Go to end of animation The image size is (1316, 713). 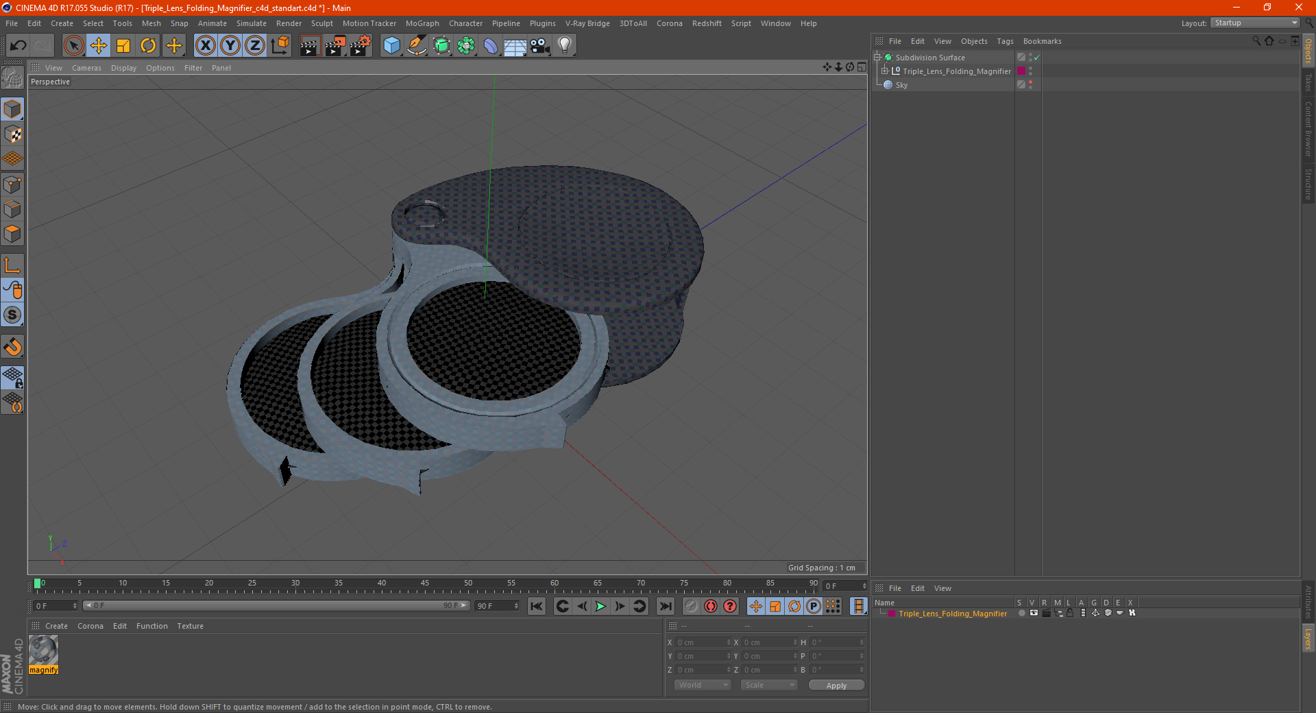pyautogui.click(x=665, y=606)
